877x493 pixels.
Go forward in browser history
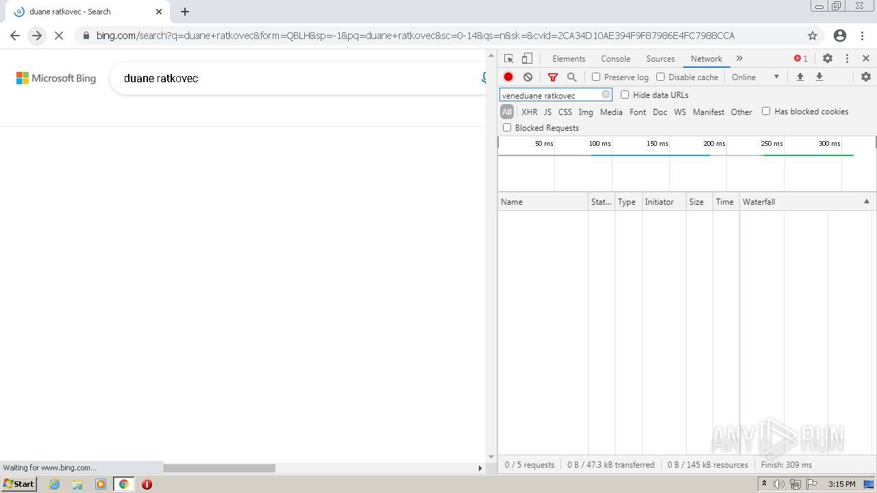37,36
